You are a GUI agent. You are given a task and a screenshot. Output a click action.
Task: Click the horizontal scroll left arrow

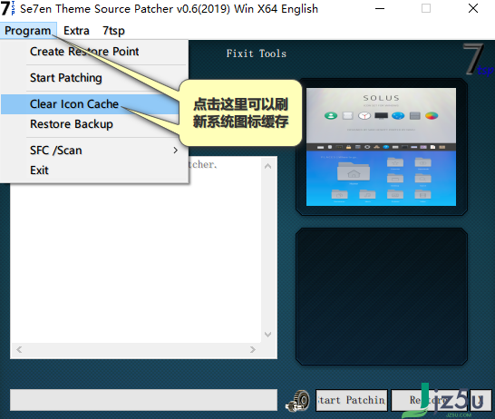tap(19, 349)
